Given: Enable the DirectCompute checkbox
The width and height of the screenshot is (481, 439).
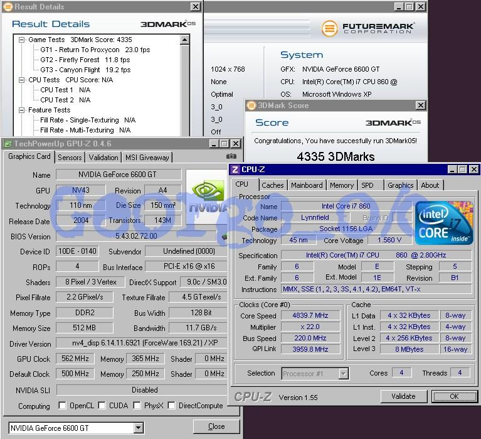Looking at the screenshot, I should 172,406.
